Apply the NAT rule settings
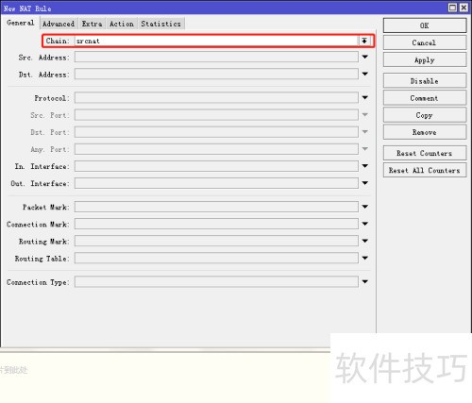This screenshot has height=403, width=472. [x=425, y=59]
